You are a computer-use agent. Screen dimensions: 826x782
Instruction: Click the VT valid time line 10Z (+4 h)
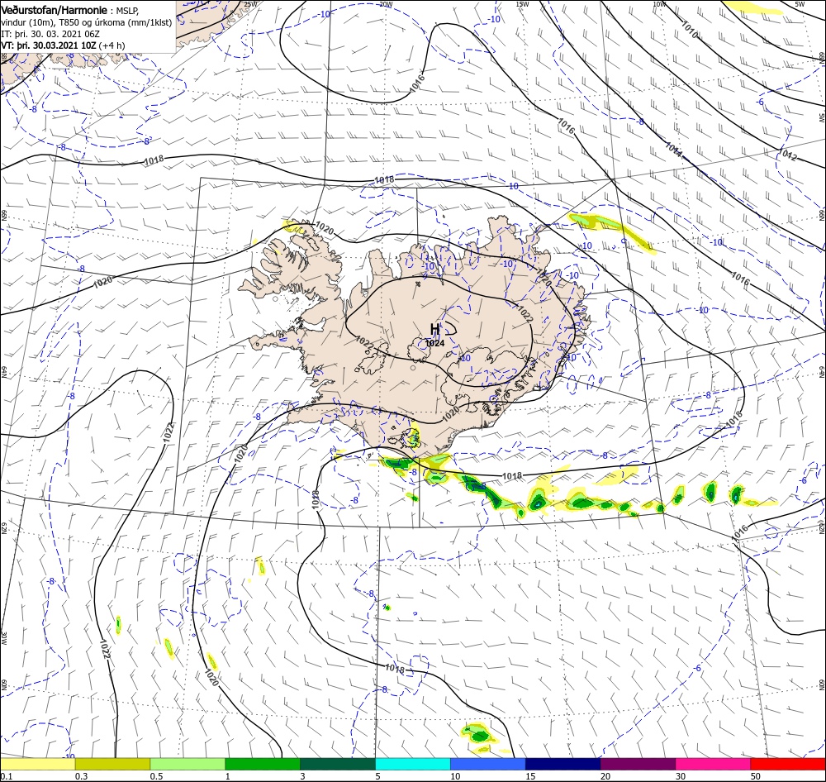[x=64, y=45]
